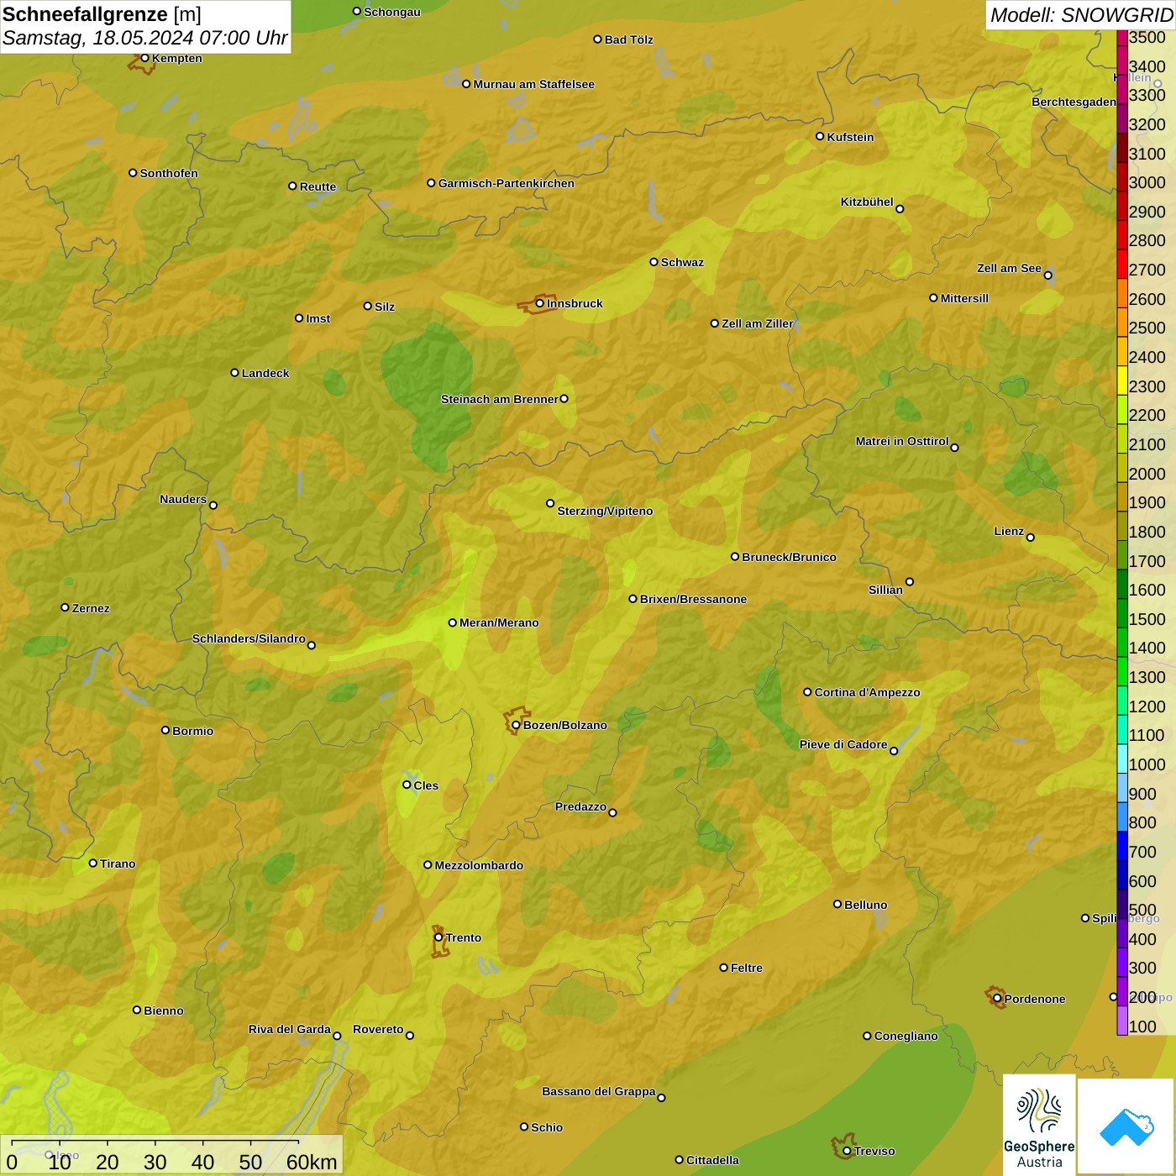Click the Reutte label
Viewport: 1176px width, 1176px height.
[318, 186]
